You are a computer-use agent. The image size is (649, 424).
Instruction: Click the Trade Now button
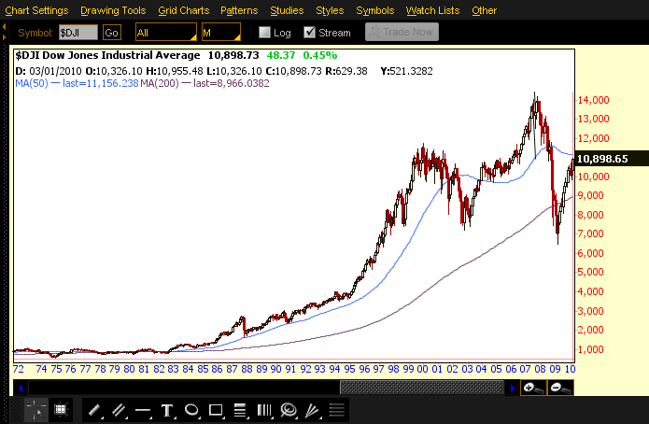(402, 32)
